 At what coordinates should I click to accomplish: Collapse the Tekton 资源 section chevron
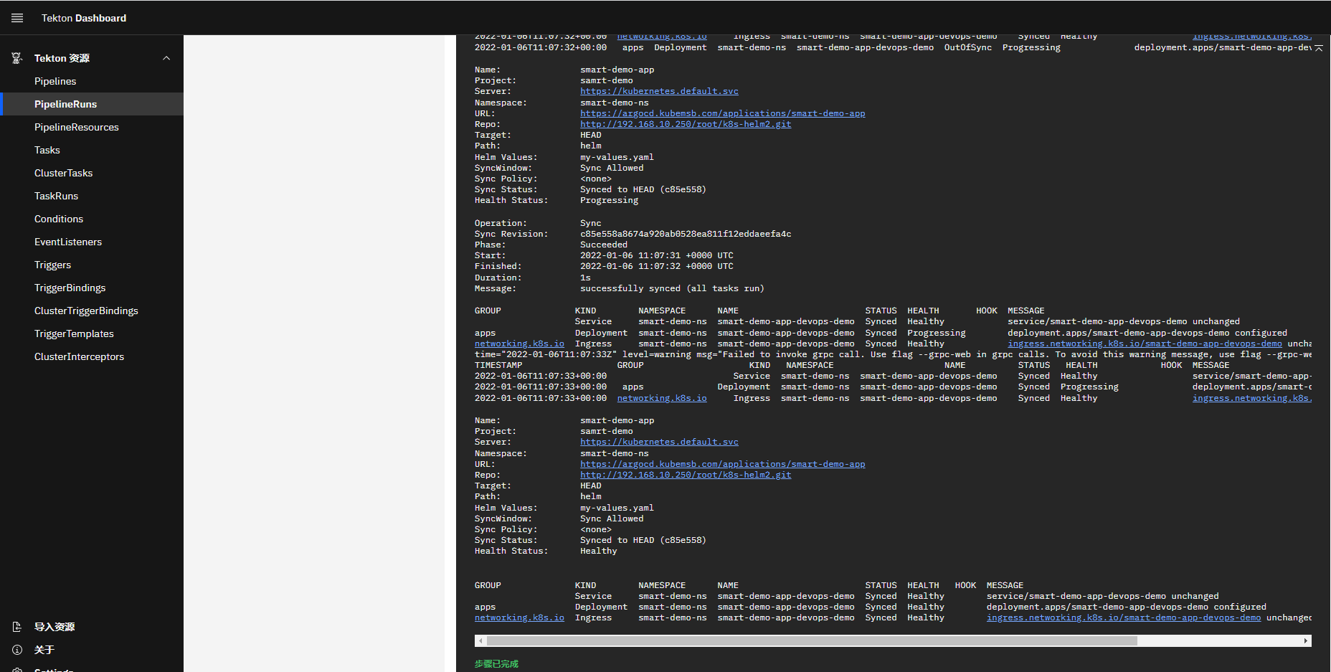pyautogui.click(x=166, y=58)
